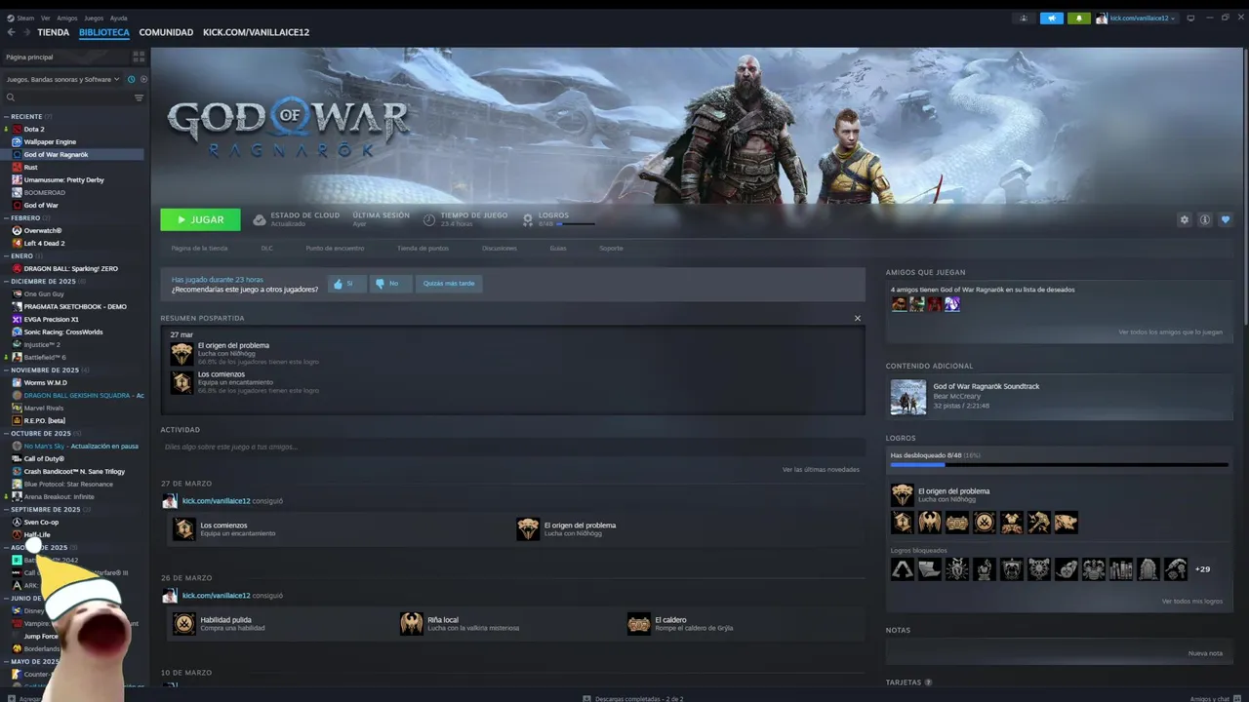Click the Quizás más tarde button
Screen dimensions: 1249x702
click(449, 284)
